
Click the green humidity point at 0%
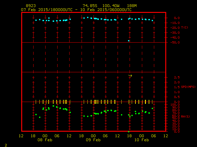129,131
